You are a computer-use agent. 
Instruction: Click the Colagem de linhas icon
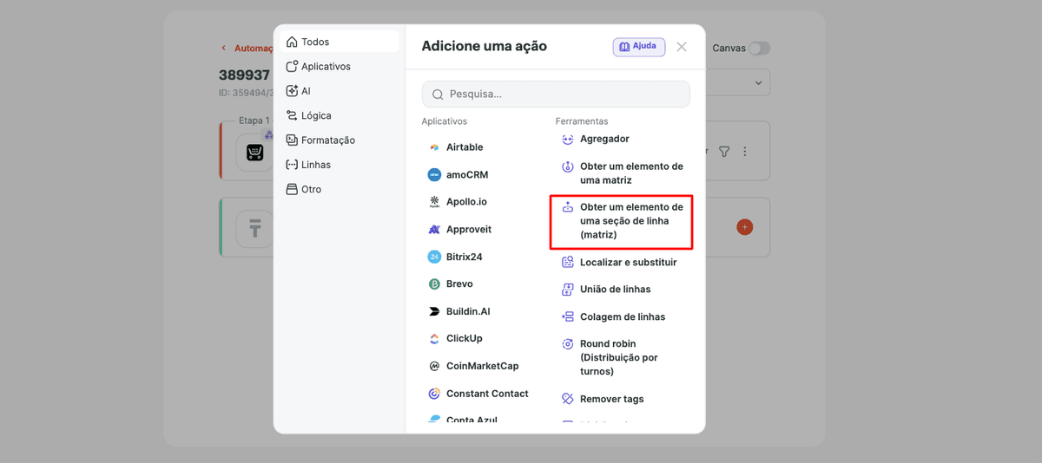tap(568, 316)
